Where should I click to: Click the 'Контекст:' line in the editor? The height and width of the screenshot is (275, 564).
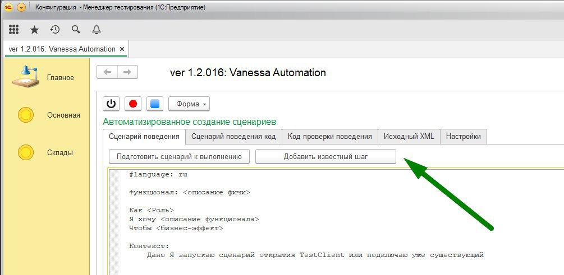point(149,246)
